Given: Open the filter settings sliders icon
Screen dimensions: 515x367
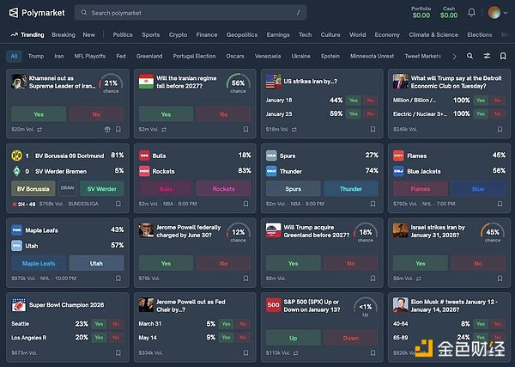Looking at the screenshot, I should (x=487, y=56).
